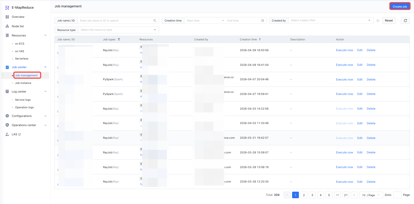Image resolution: width=414 pixels, height=204 pixels.
Task: Open the Resource type dropdown
Action: (119, 30)
